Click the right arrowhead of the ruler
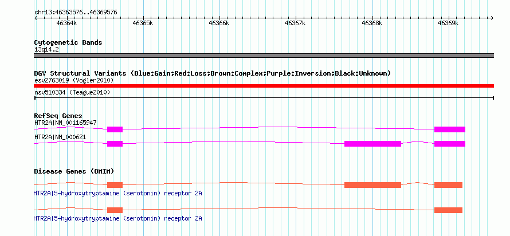 tap(492, 18)
